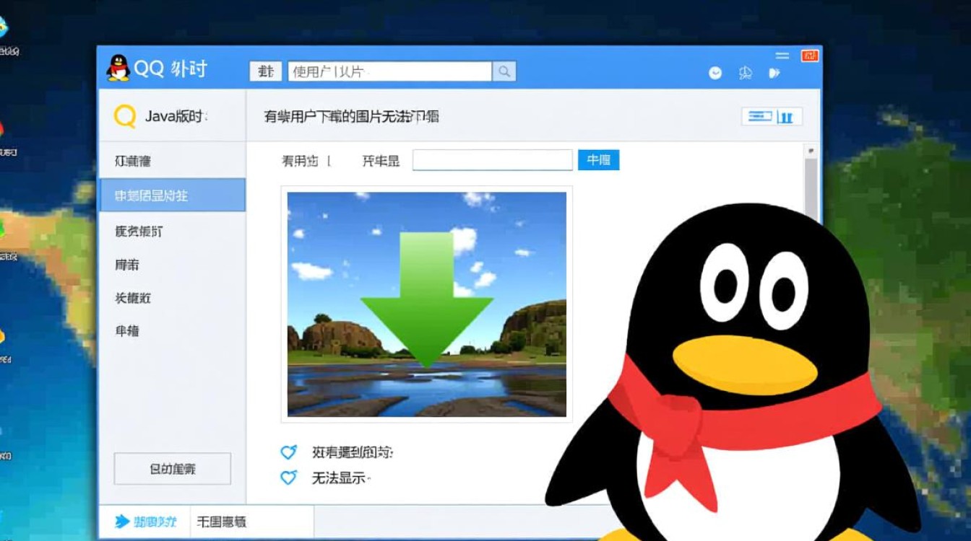Click the bell notification icon near the title bar
The height and width of the screenshot is (541, 971).
pos(746,73)
